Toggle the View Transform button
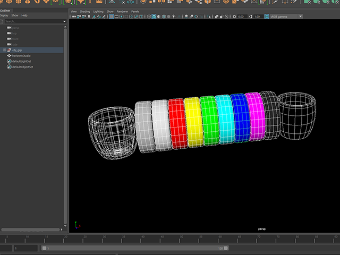Screen dimensions: 340x255 pos(267,16)
